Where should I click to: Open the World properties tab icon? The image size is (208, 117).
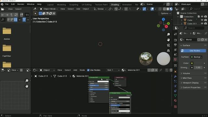[x=175, y=59]
